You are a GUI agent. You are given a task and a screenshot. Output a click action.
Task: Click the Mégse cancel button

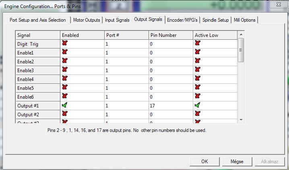click(237, 162)
